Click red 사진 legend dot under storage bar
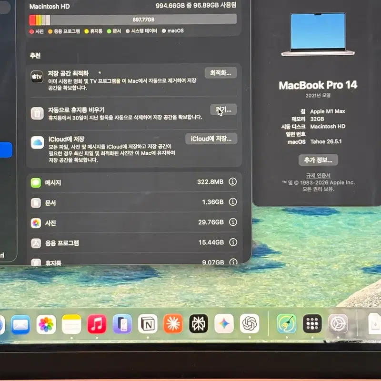 (x=31, y=31)
